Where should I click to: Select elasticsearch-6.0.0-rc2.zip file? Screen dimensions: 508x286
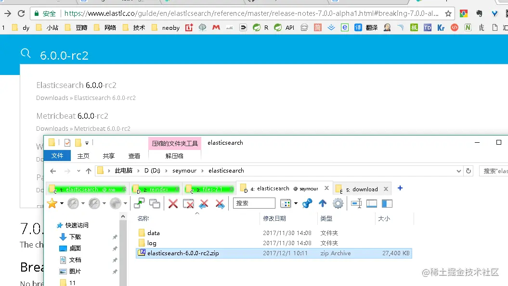(274, 253)
